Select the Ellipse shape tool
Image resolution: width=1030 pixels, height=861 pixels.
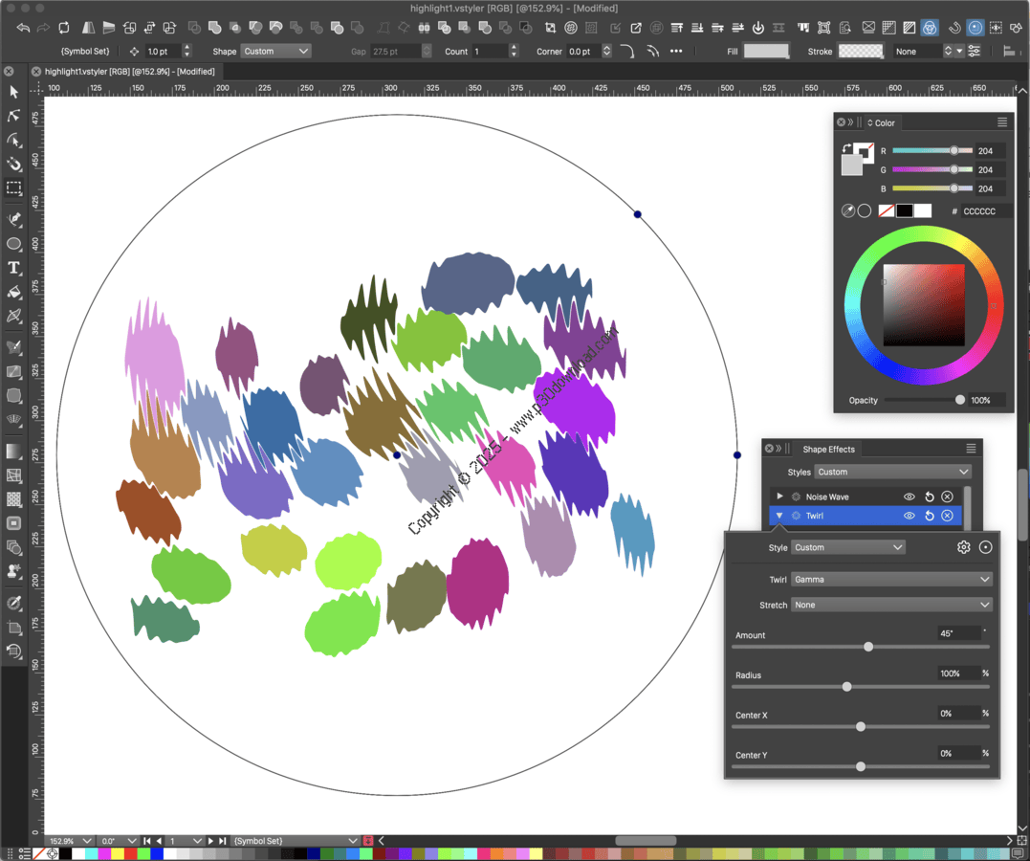tap(14, 244)
